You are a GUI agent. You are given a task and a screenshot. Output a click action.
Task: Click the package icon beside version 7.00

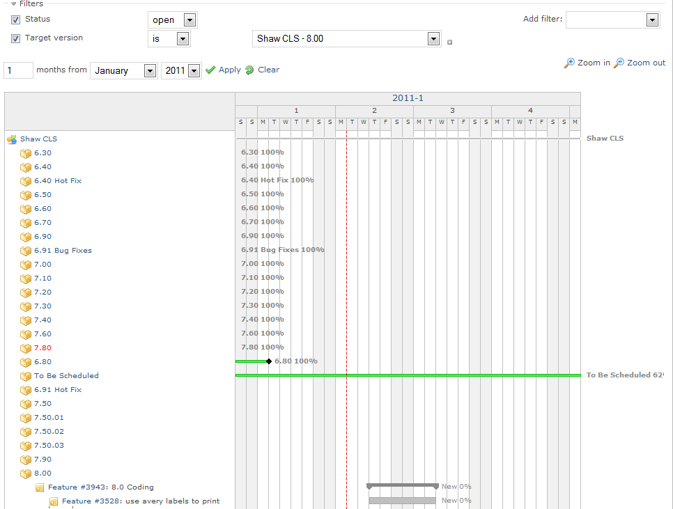26,265
